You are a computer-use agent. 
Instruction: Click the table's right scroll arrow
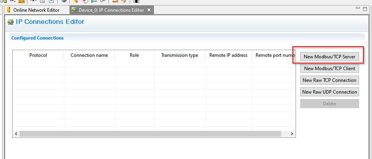292,134
